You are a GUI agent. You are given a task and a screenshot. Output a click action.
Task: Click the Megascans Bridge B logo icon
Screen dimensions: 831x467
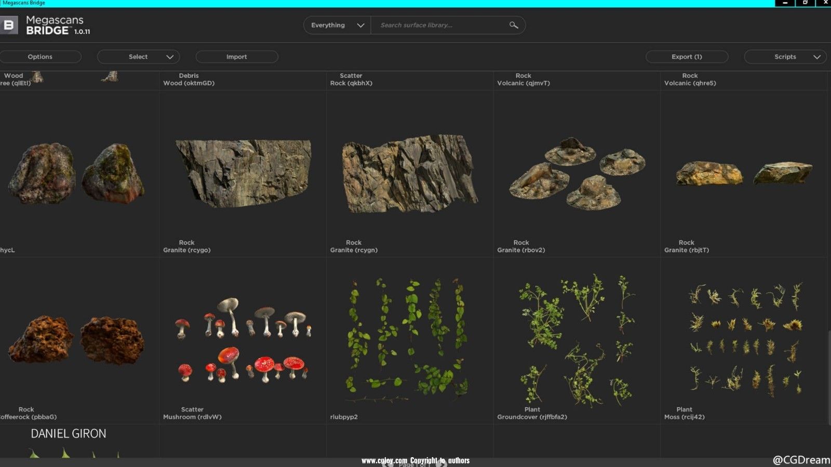pyautogui.click(x=9, y=25)
